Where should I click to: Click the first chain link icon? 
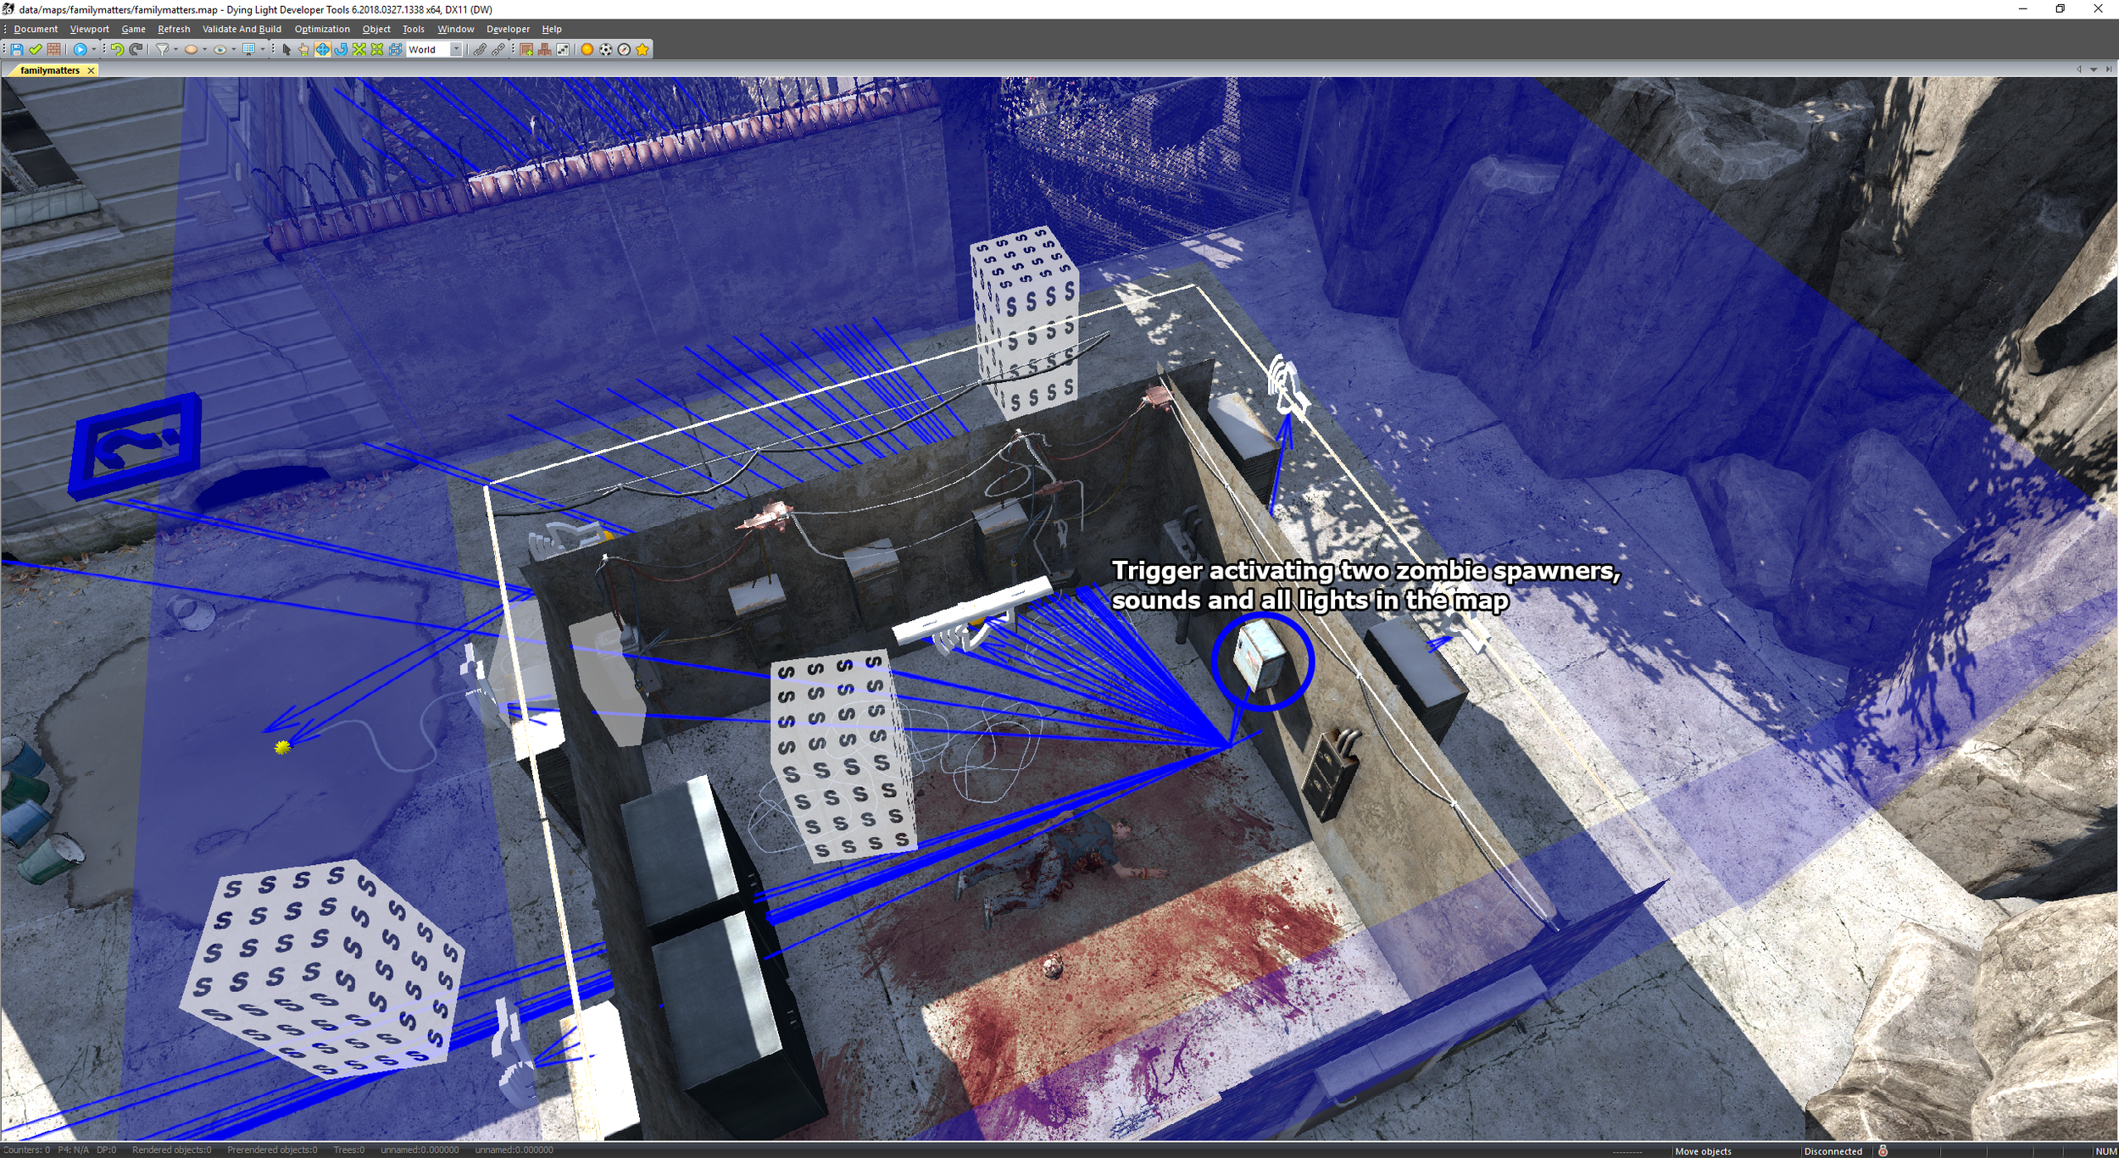(x=480, y=49)
